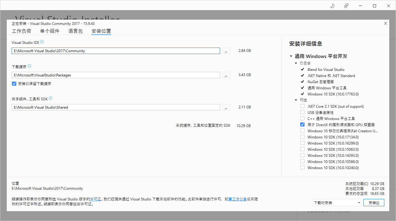Click the 安装详细信息 heading

pyautogui.click(x=306, y=44)
